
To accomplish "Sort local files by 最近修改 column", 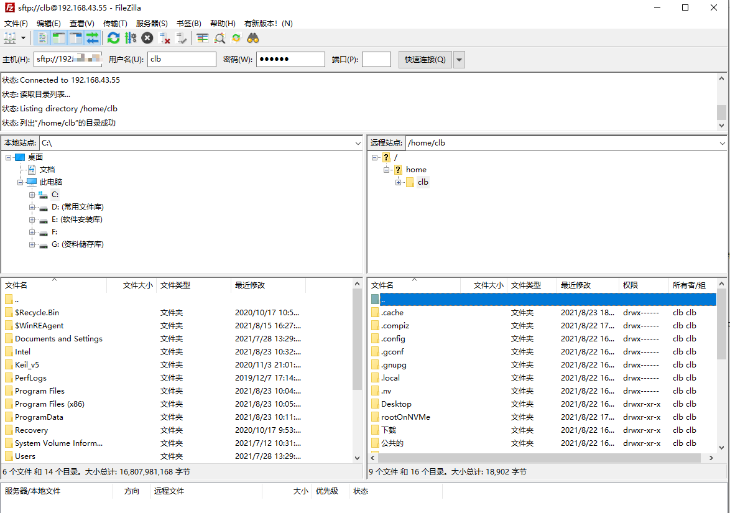I will click(268, 285).
